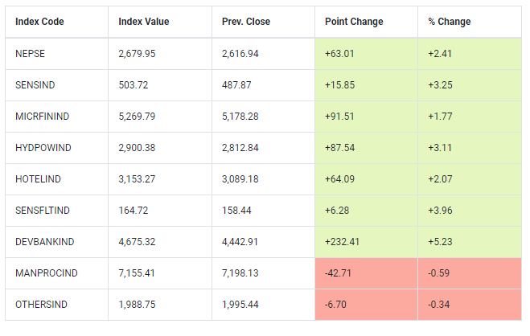Open the HYDPOWIND index entry

(x=42, y=148)
